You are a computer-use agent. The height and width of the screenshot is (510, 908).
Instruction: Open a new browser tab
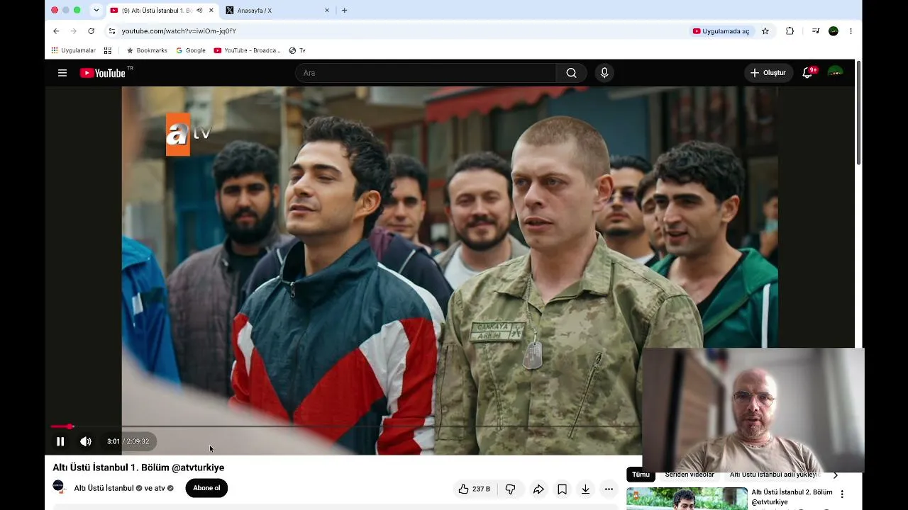tap(345, 11)
